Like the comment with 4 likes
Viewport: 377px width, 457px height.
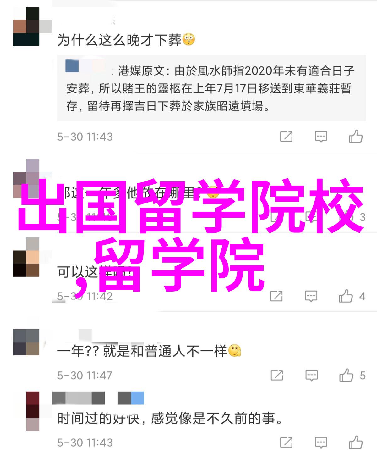[346, 296]
